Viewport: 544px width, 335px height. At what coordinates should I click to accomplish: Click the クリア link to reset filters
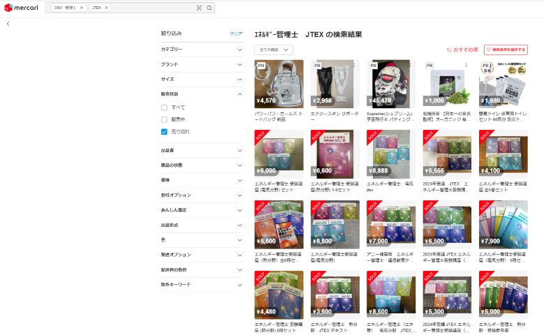(x=236, y=33)
